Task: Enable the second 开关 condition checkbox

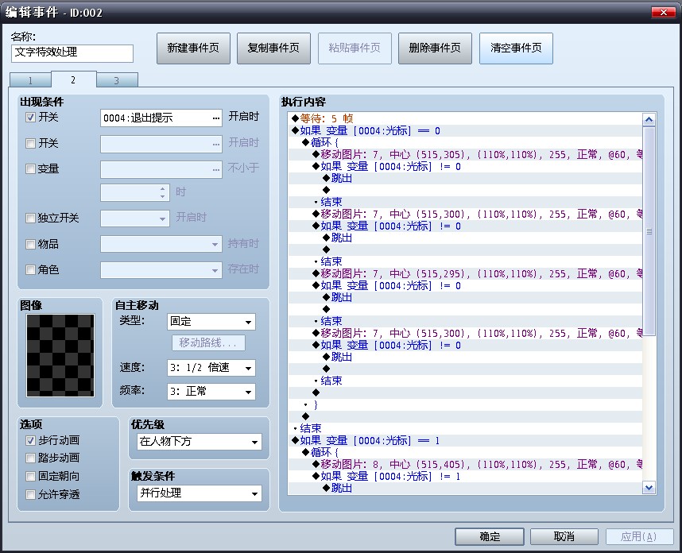Action: click(30, 144)
